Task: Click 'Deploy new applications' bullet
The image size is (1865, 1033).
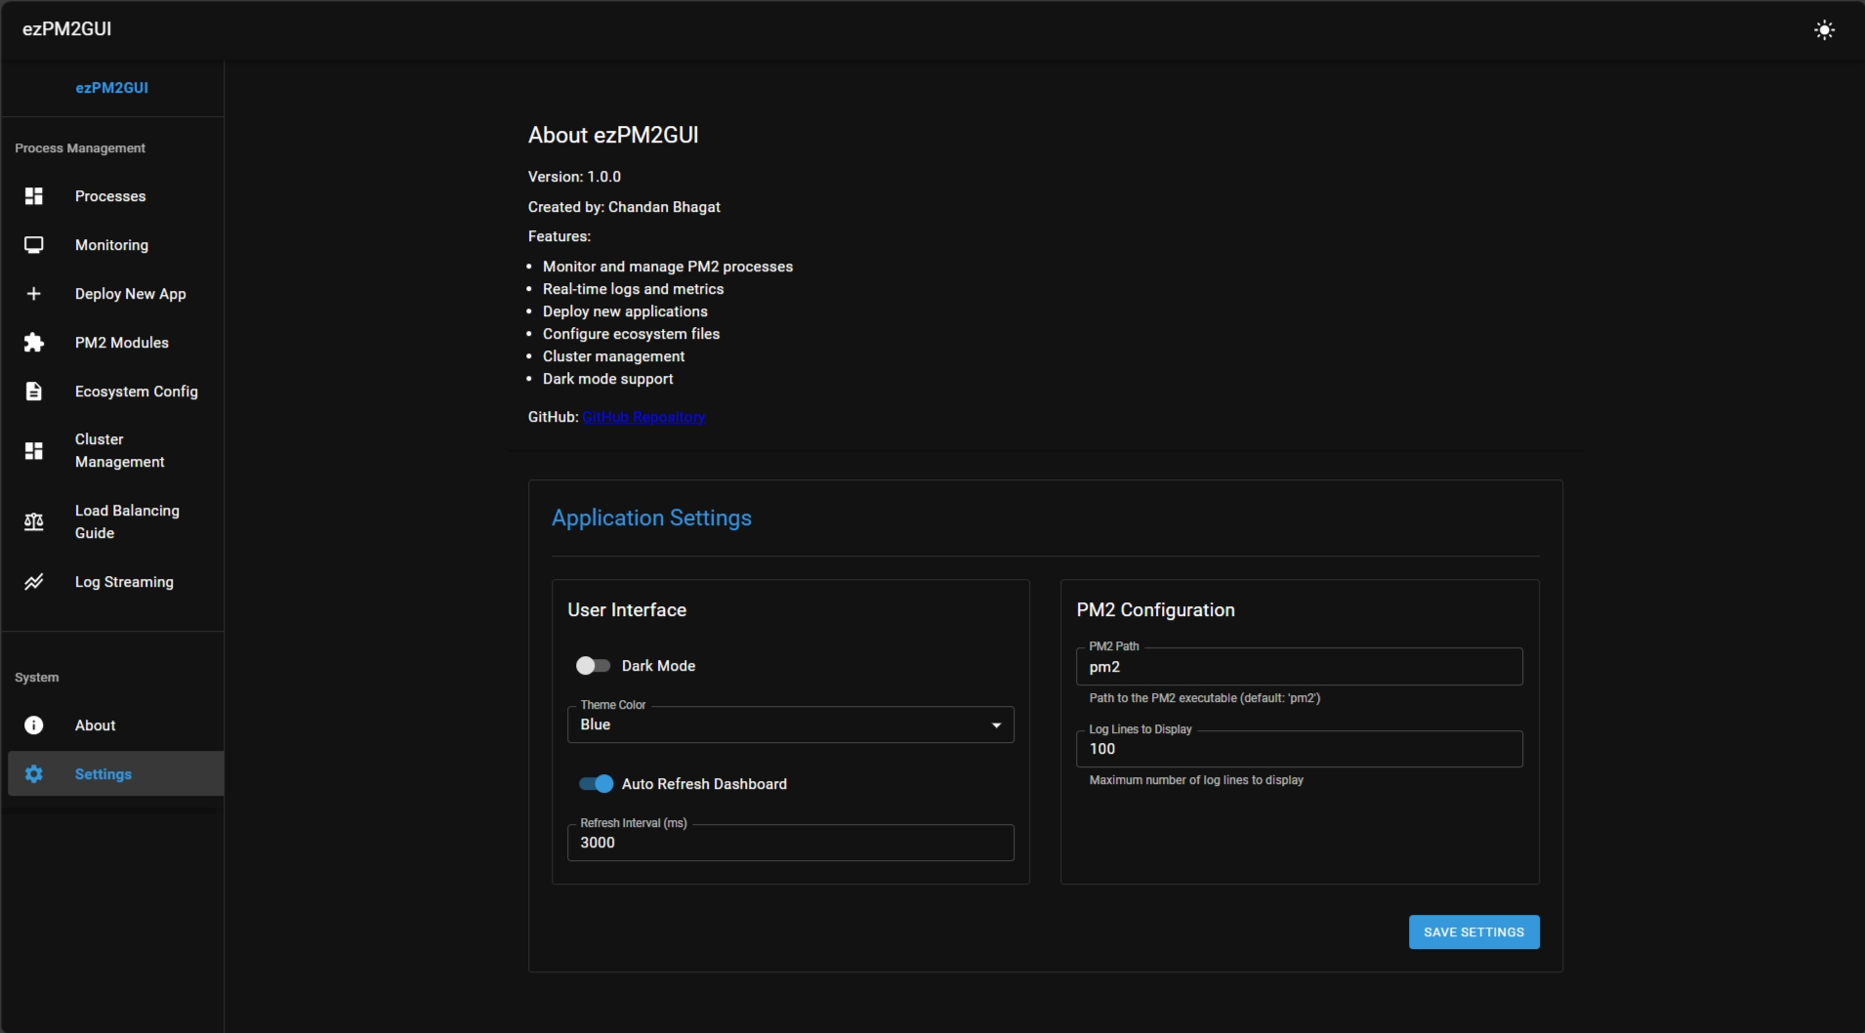Action: click(x=625, y=311)
